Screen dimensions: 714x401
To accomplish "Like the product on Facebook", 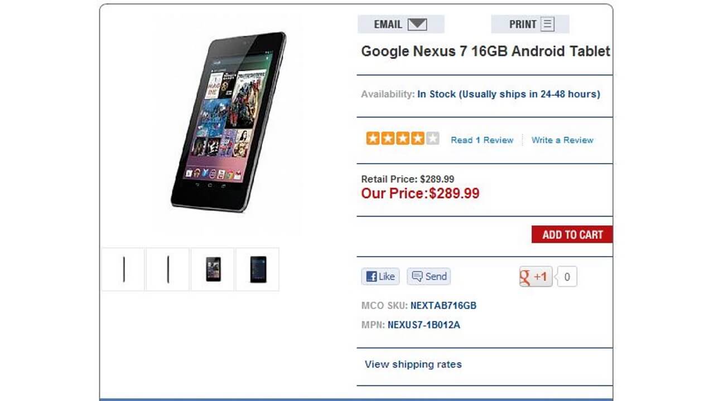I will pos(380,276).
